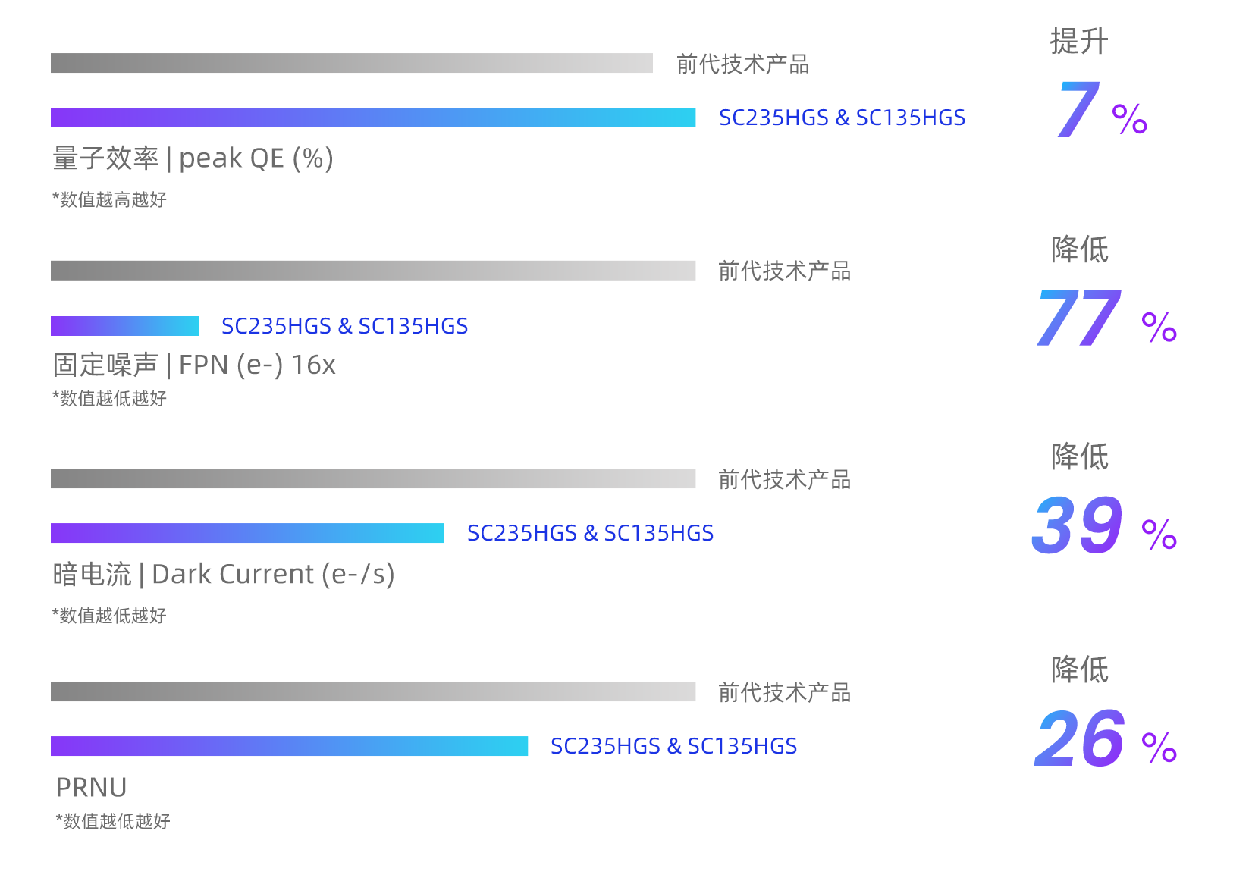This screenshot has height=881, width=1252.
Task: Click the 前代技术产品 label in the top row
Action: point(743,64)
